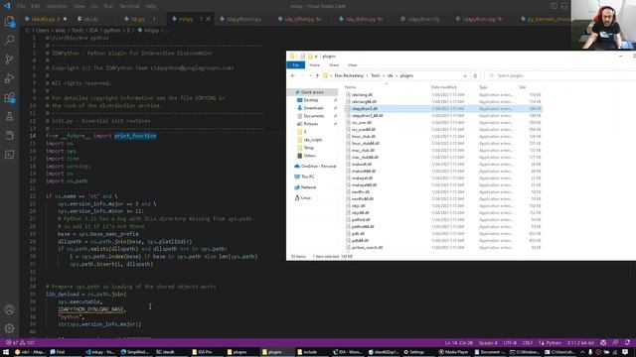The image size is (636, 357).
Task: Open ida_scripts folder in navigation pane
Action: click(313, 140)
